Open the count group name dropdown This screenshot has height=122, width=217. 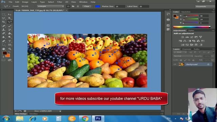click(51, 6)
